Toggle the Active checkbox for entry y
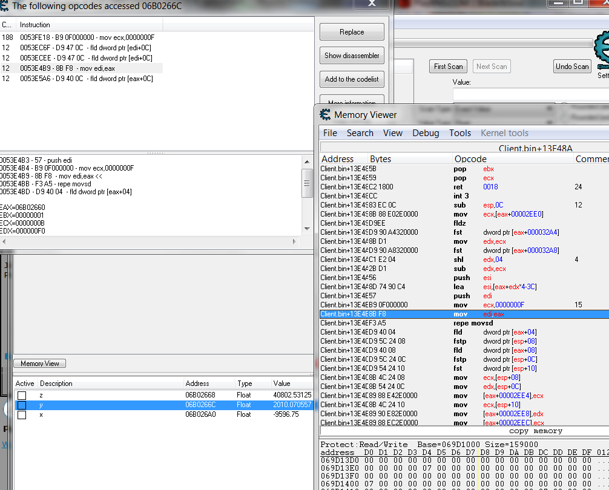609x490 pixels. (x=22, y=405)
